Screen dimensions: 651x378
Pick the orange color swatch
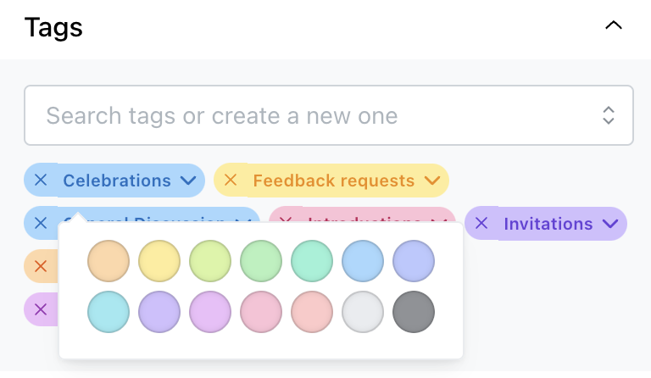108,261
